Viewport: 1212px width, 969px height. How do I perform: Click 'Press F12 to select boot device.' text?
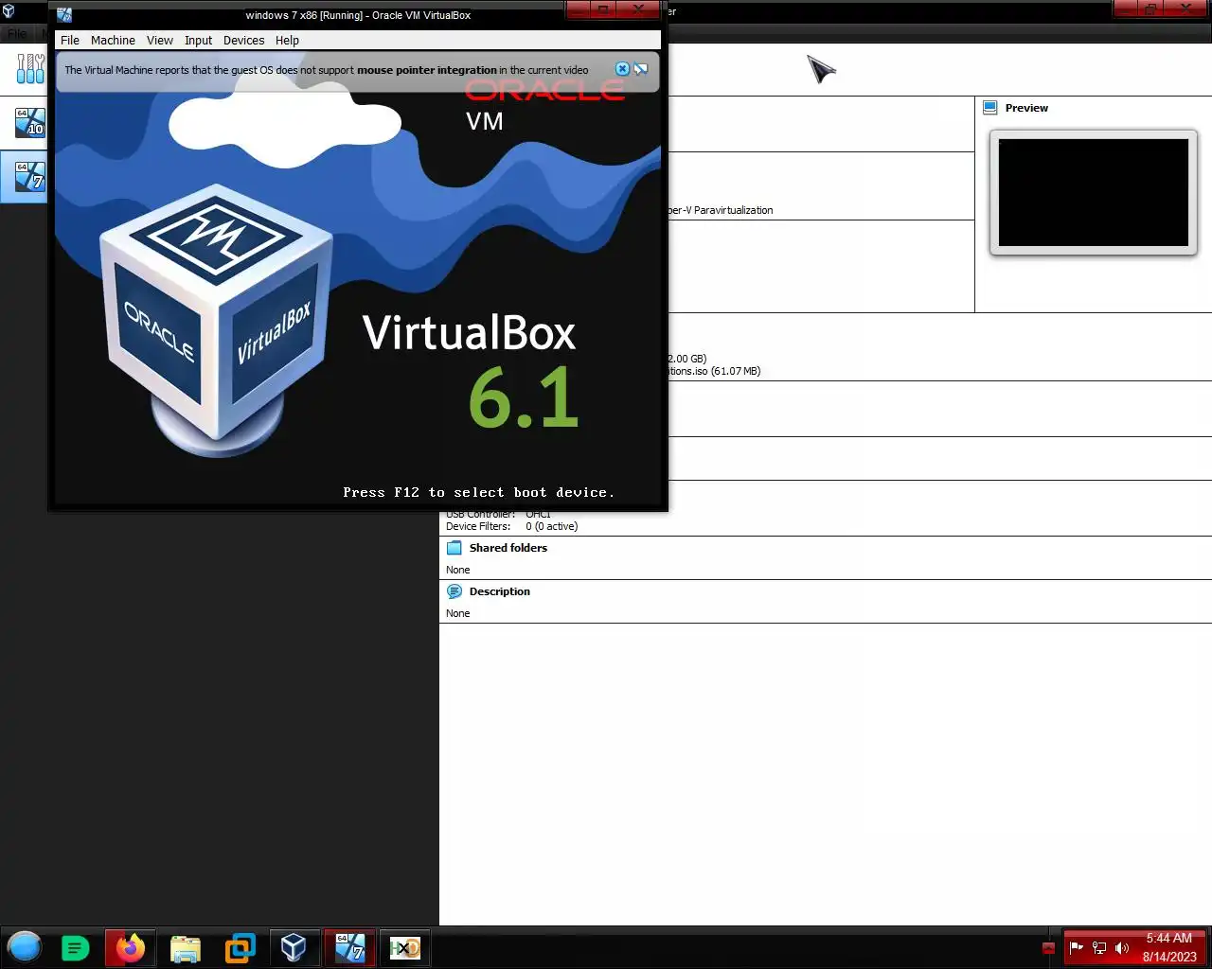478,493
